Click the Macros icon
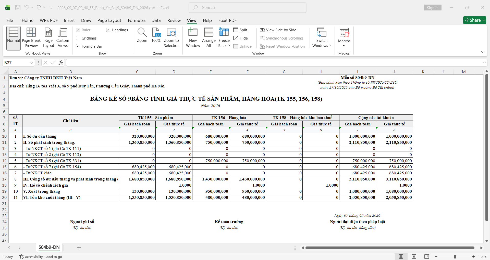 click(344, 33)
